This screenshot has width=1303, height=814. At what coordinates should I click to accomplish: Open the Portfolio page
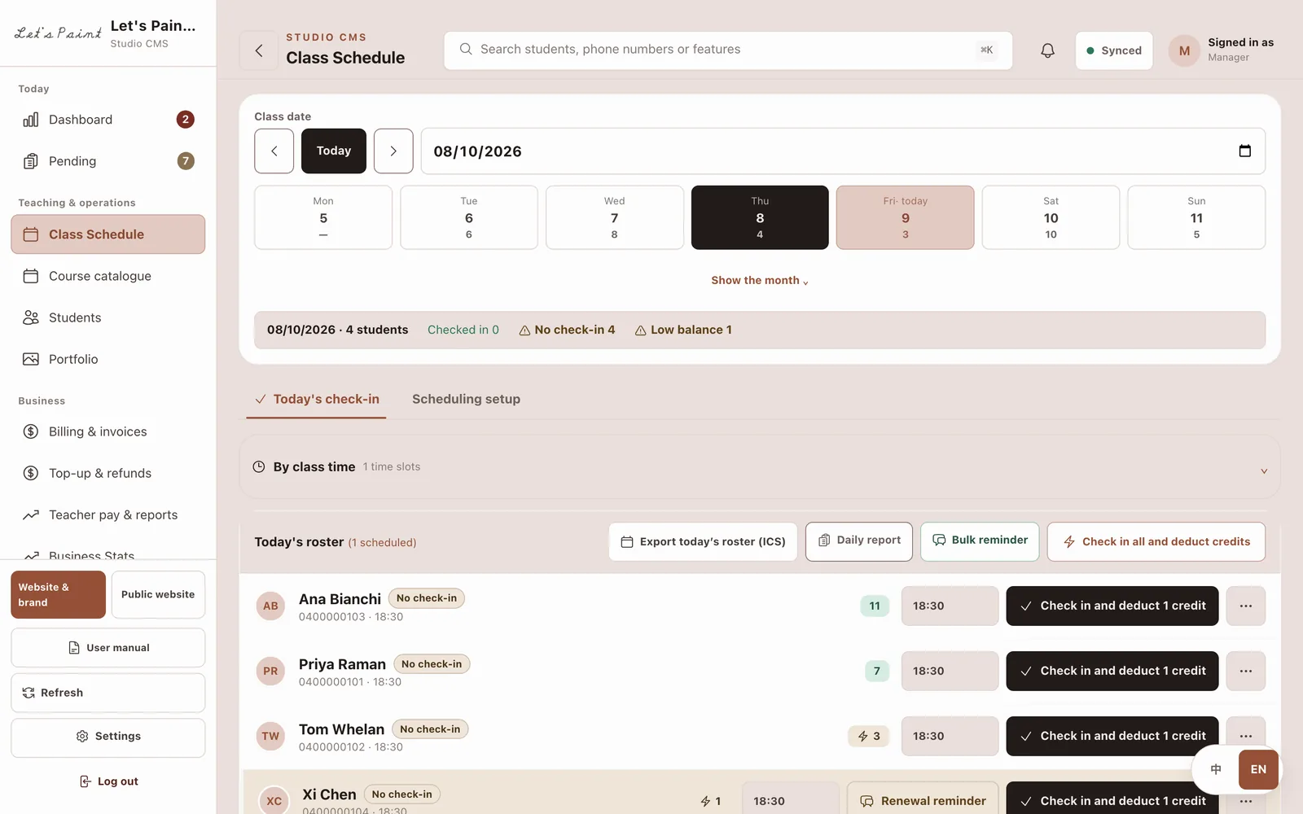point(107,359)
